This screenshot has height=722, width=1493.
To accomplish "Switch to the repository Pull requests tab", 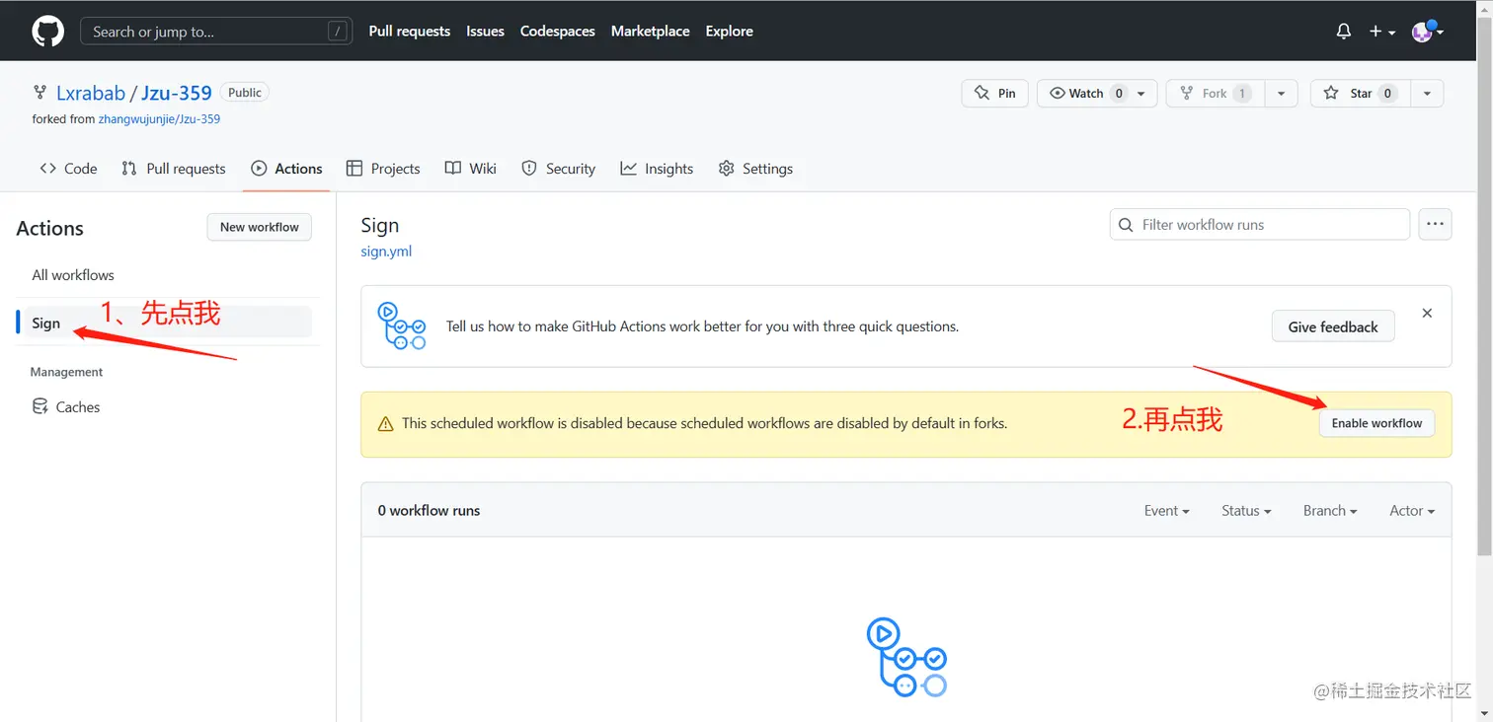I will [x=174, y=169].
